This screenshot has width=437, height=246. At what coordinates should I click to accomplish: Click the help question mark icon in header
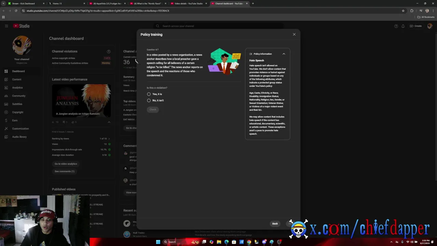[x=396, y=26]
